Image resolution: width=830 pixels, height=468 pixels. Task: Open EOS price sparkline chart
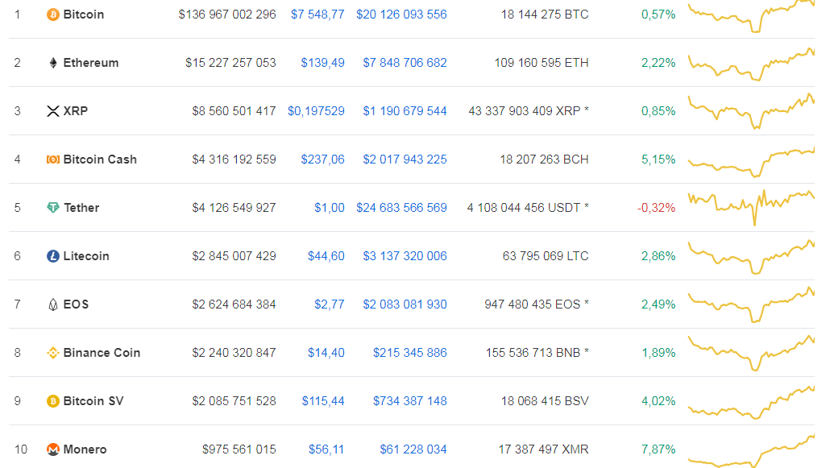[x=751, y=304]
